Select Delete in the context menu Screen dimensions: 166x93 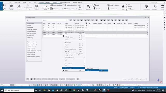point(74,70)
